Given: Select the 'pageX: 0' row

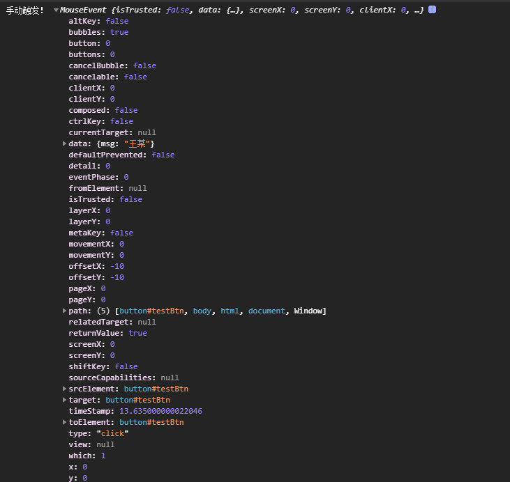Looking at the screenshot, I should coord(87,289).
